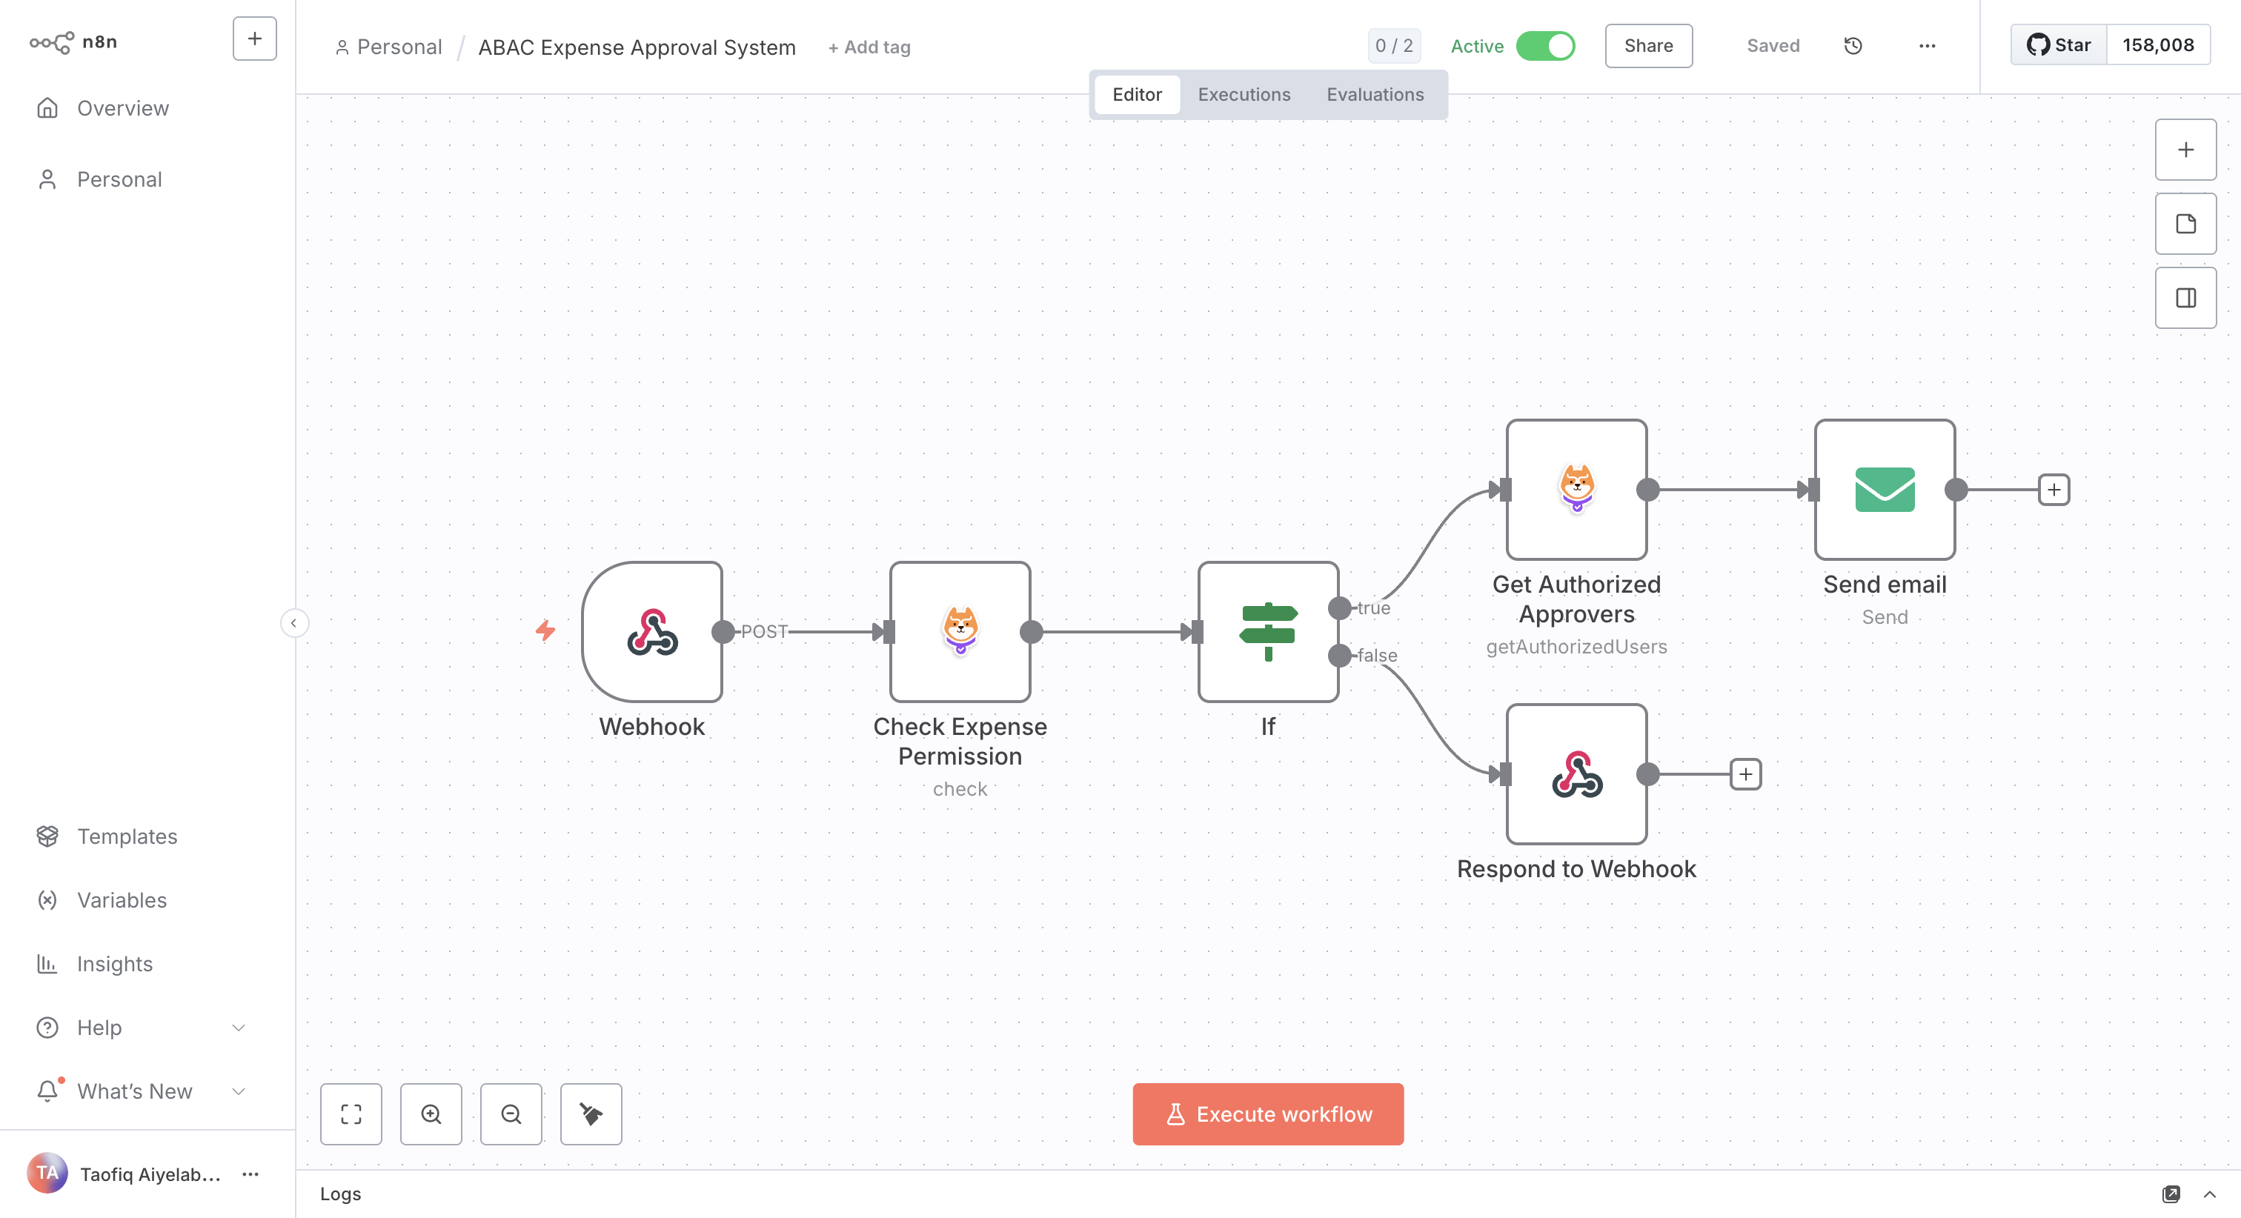Toggle fullscreen canvas view
Viewport: 2241px width, 1218px height.
351,1114
